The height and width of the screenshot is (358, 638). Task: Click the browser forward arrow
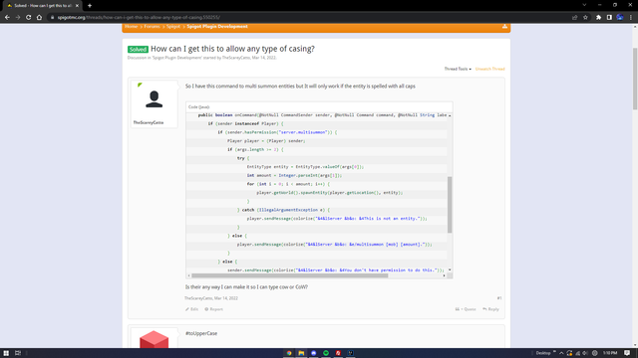(18, 18)
